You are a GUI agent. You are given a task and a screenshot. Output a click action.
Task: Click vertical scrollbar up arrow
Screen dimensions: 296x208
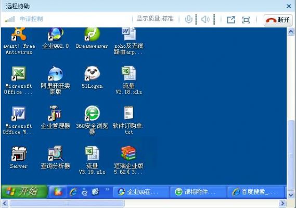pos(291,32)
